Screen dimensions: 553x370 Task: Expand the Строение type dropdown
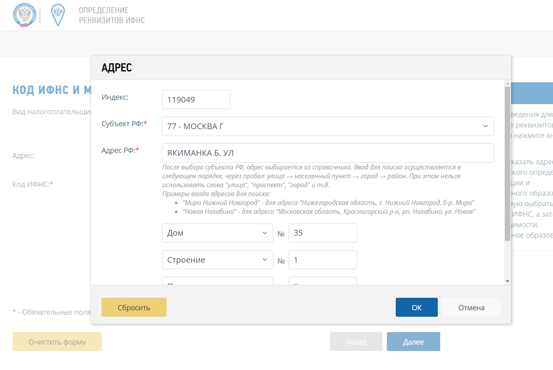pos(217,260)
